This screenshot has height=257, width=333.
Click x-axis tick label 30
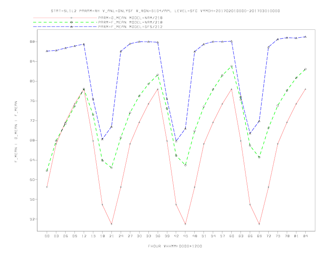[139, 236]
